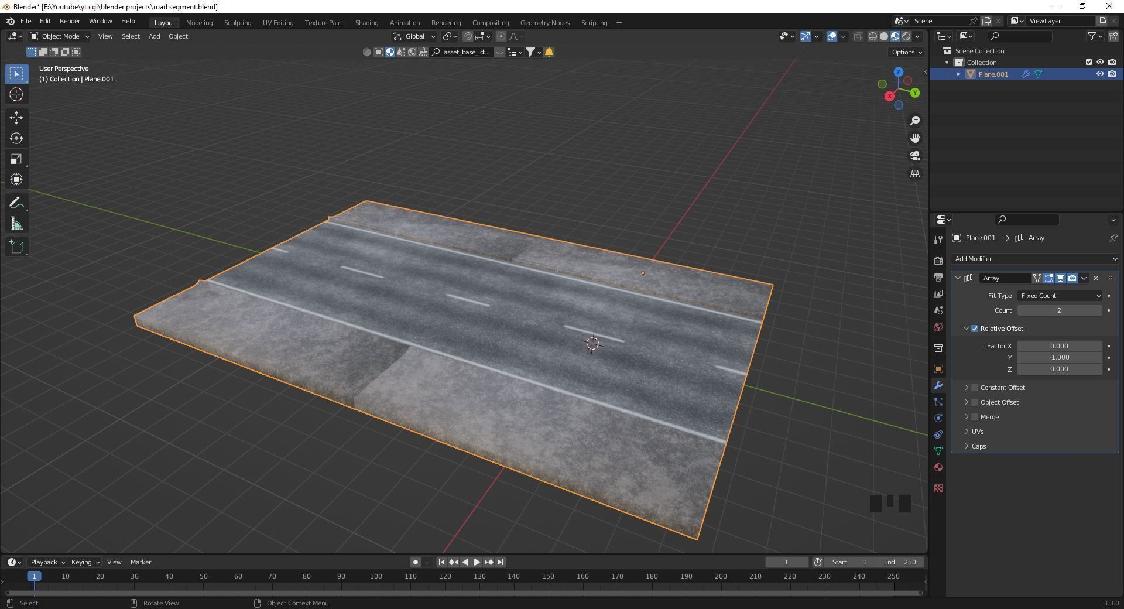Uncheck the Relative Offset checkbox
This screenshot has width=1124, height=609.
tap(975, 329)
